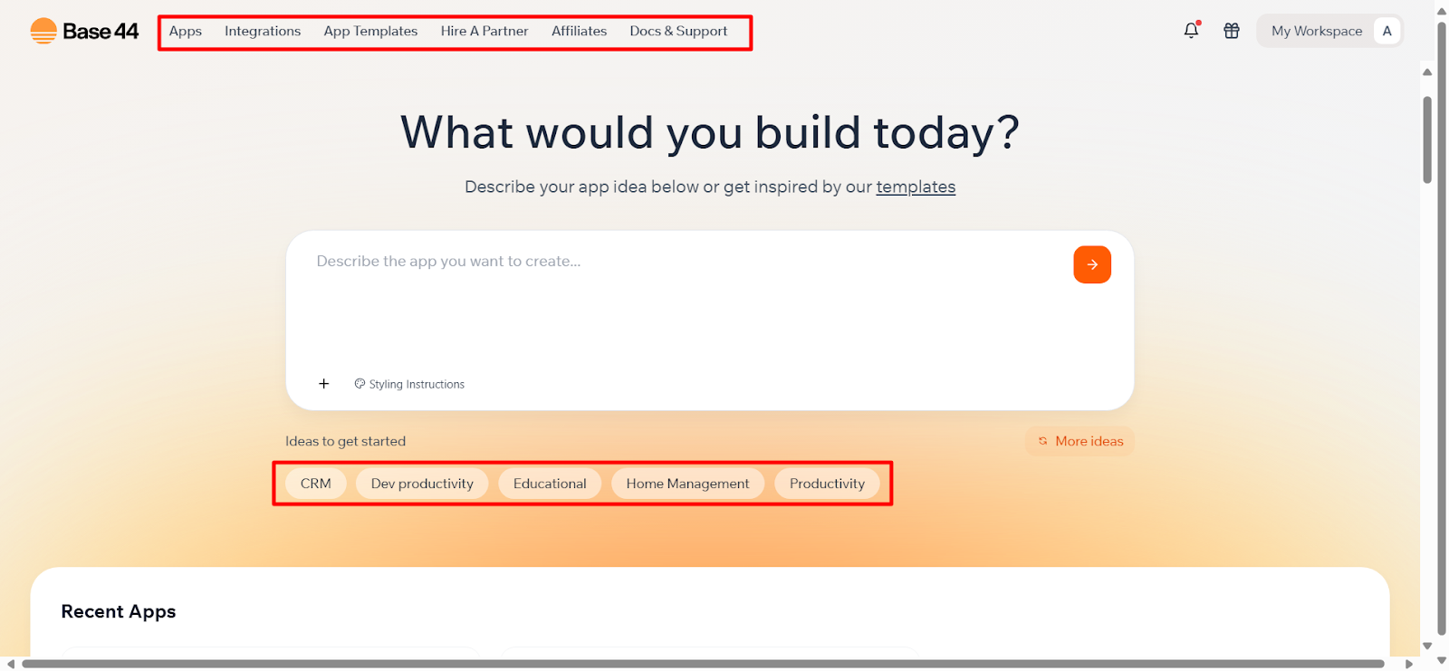
Task: Click the horizontal scrollbar at bottom
Action: [703, 664]
